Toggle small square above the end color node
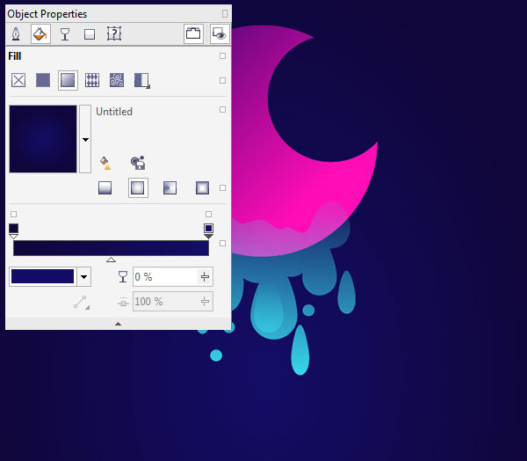This screenshot has height=461, width=527. 208,214
